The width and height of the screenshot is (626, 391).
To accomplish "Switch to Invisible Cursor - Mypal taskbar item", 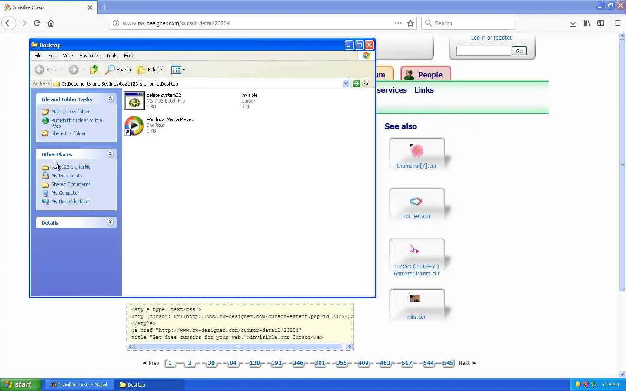I will tap(79, 384).
